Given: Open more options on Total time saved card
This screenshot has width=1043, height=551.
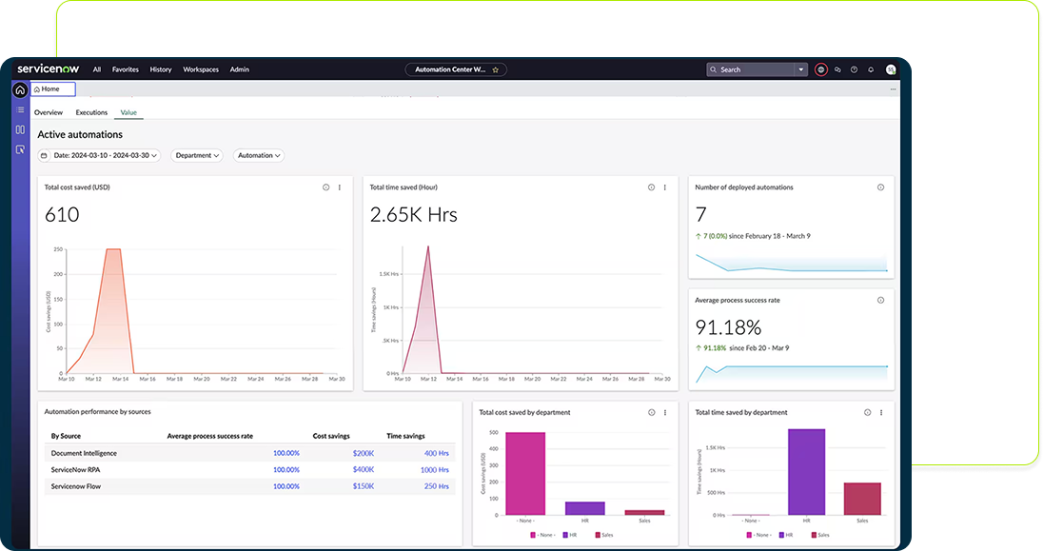Looking at the screenshot, I should 664,187.
